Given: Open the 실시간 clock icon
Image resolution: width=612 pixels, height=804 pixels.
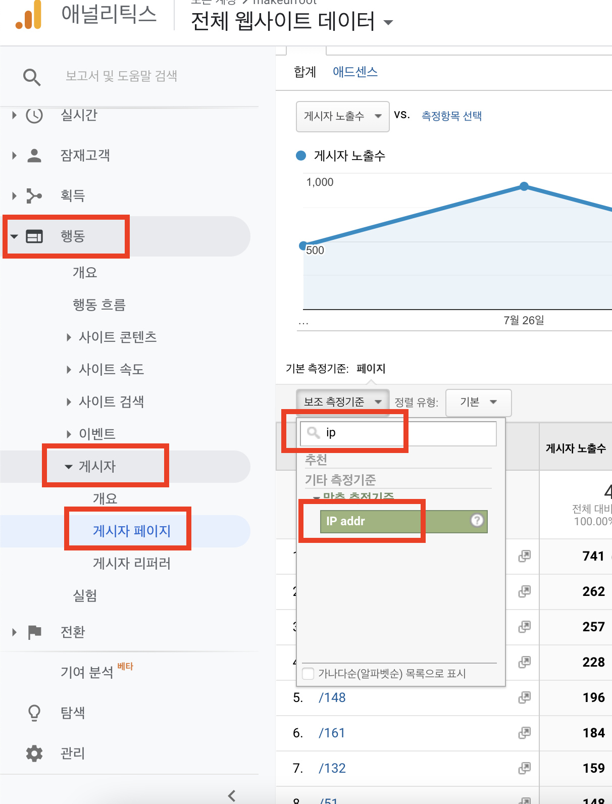Looking at the screenshot, I should [x=34, y=116].
